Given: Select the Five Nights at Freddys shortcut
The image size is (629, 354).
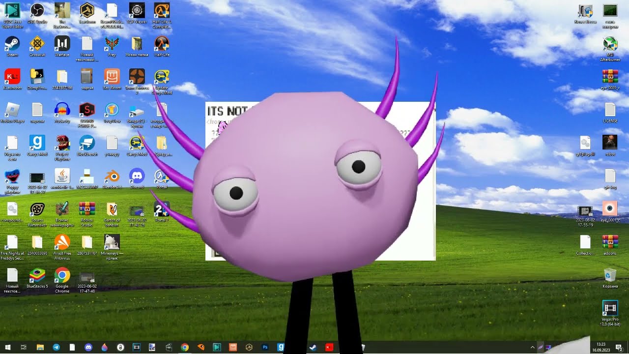Looking at the screenshot, I should pyautogui.click(x=12, y=247).
